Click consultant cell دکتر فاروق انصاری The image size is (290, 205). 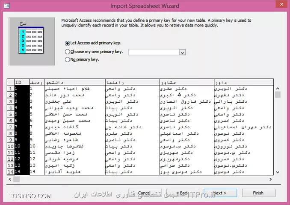tap(187, 101)
